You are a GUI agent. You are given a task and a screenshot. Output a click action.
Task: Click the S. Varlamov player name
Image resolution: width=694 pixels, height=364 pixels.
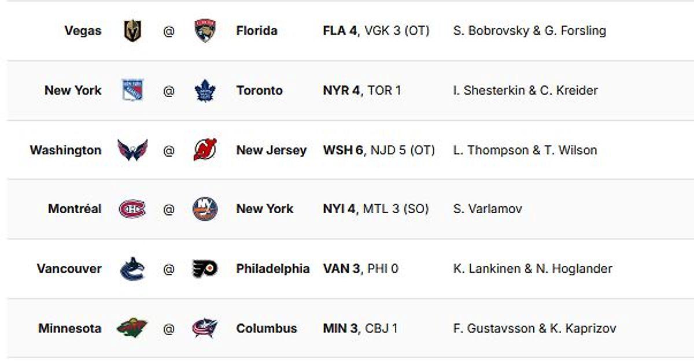coord(488,209)
